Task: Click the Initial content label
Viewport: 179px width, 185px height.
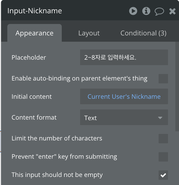Action: tap(32, 96)
